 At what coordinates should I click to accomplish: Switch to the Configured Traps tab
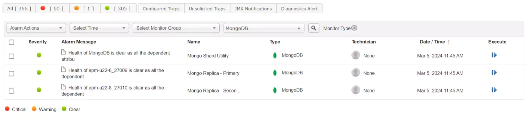pyautogui.click(x=161, y=9)
